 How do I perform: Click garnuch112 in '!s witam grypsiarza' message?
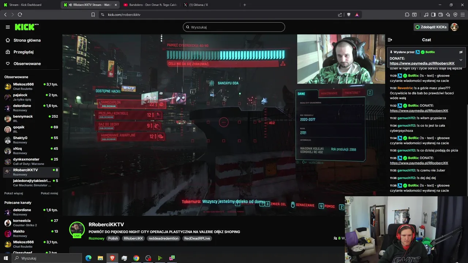click(406, 118)
